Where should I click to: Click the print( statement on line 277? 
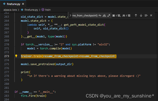(25, 72)
